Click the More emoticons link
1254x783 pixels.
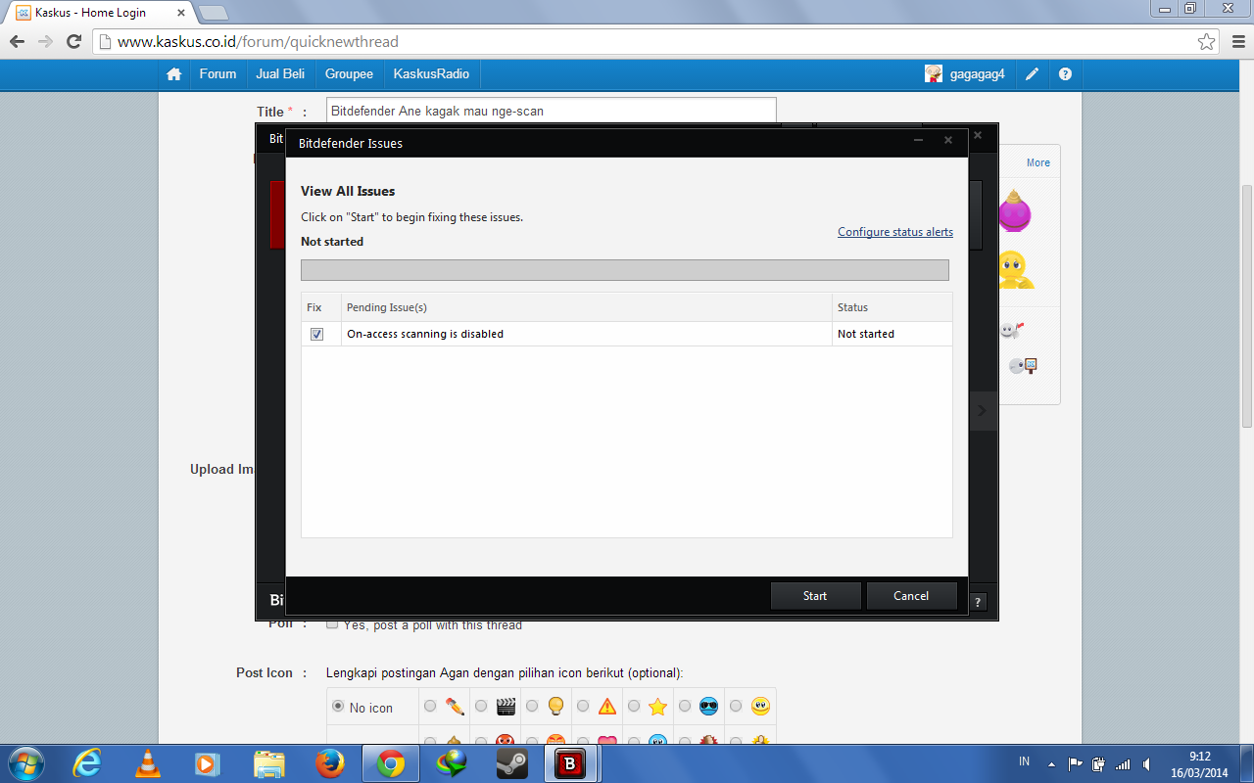point(1038,163)
